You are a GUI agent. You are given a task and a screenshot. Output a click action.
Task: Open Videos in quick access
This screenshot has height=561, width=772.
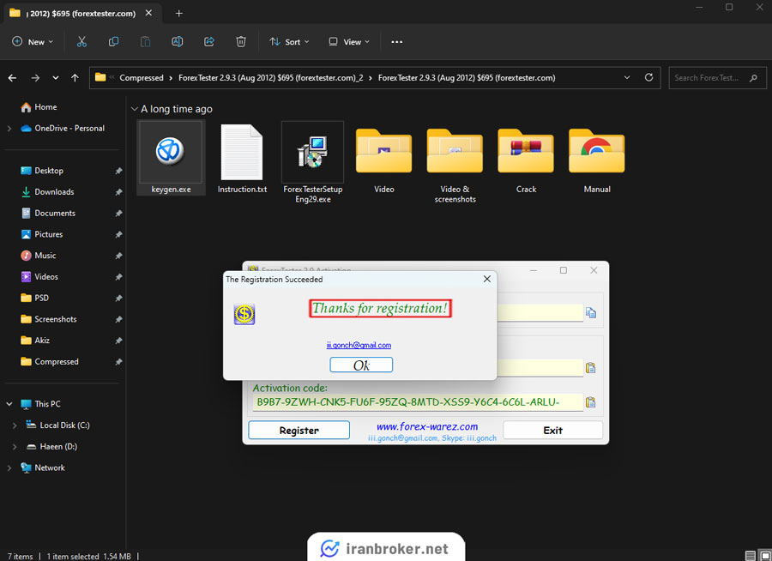39,276
